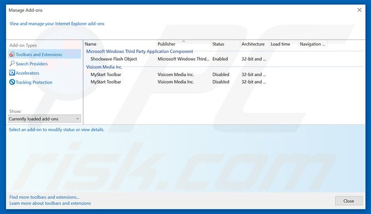Open Learn more about toolbars and extensions

coord(50,203)
